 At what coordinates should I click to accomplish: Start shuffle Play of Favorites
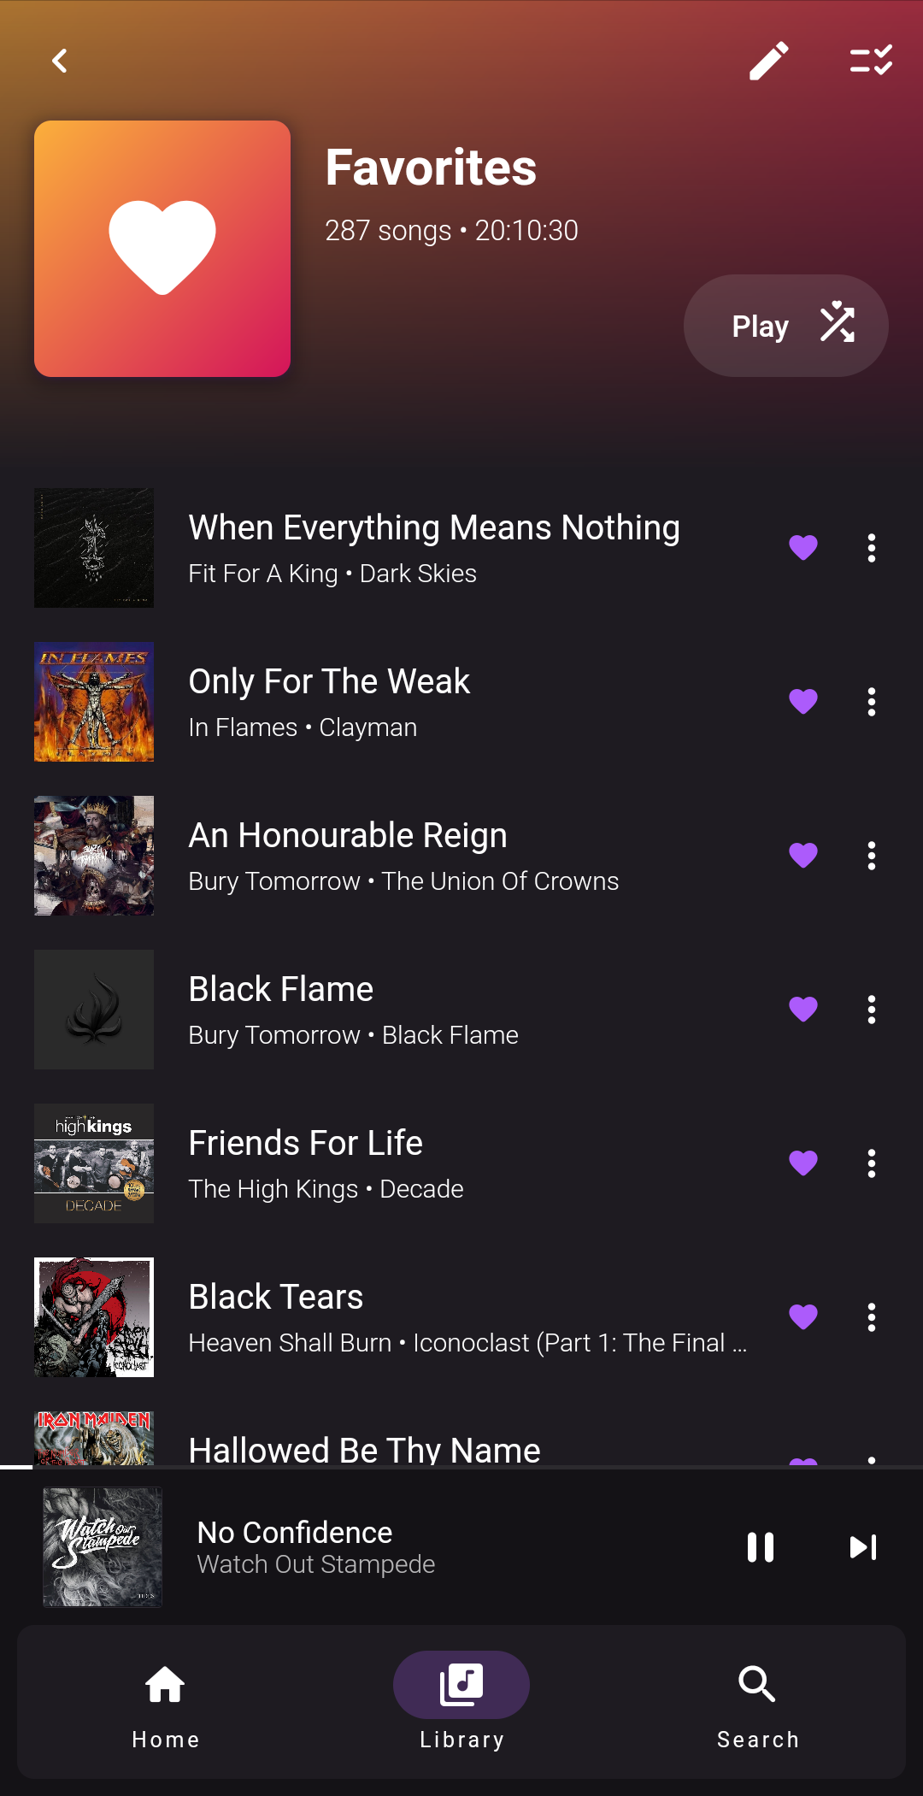point(785,326)
